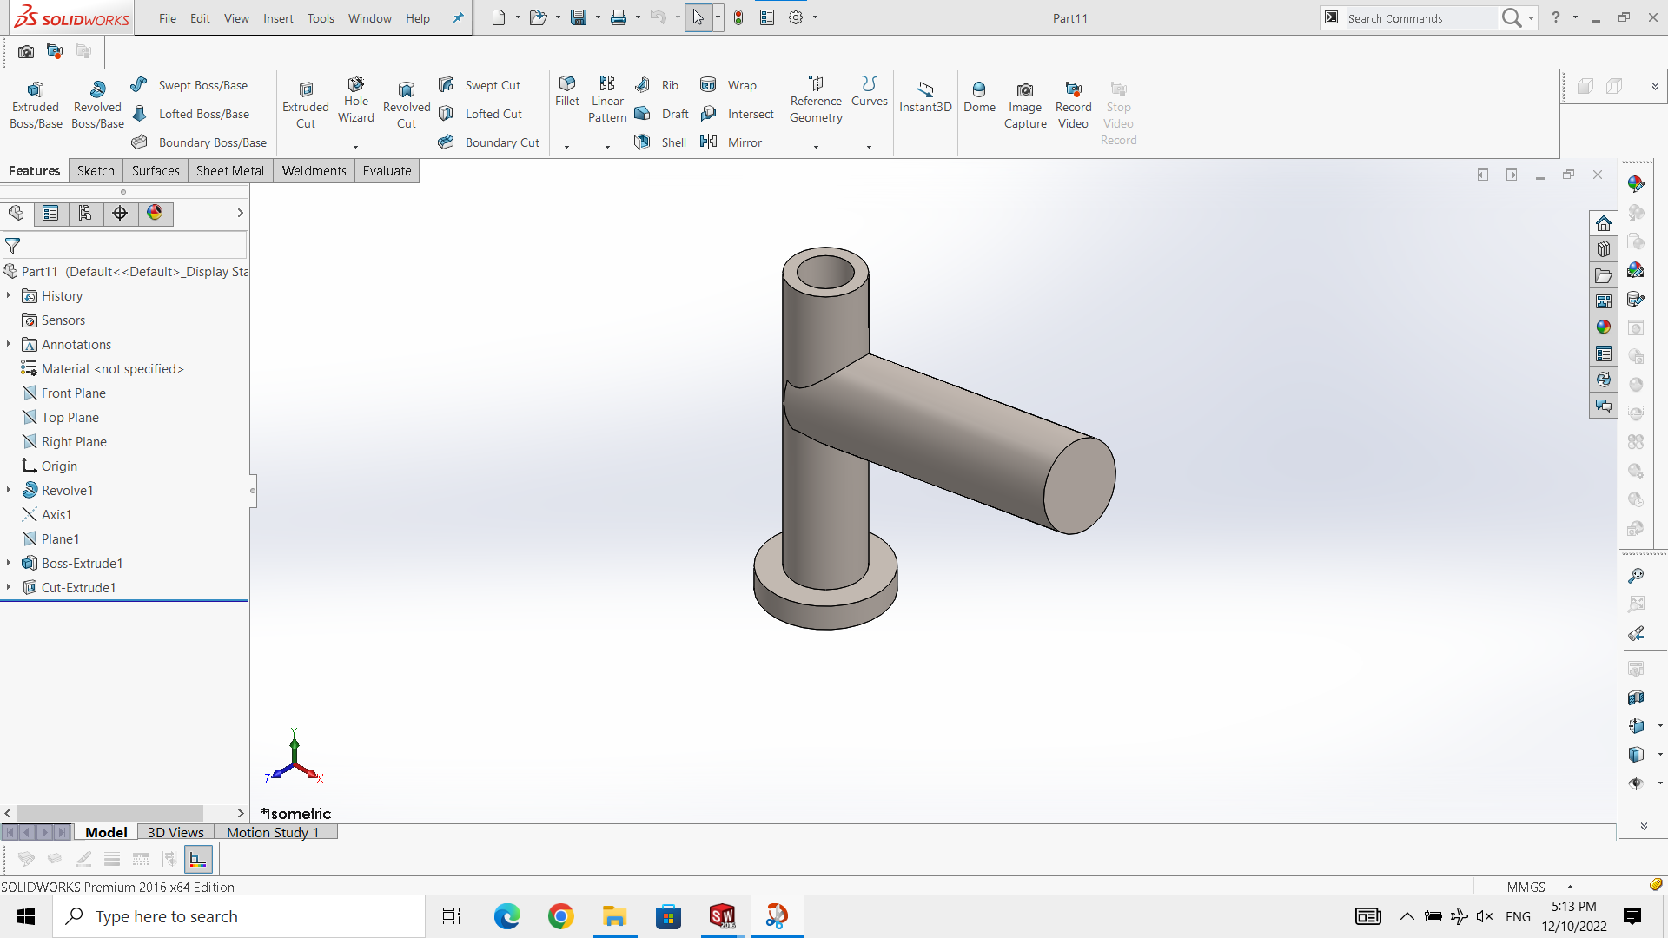Open the Reference Geometry dropdown arrow
Image resolution: width=1668 pixels, height=938 pixels.
pos(816,147)
